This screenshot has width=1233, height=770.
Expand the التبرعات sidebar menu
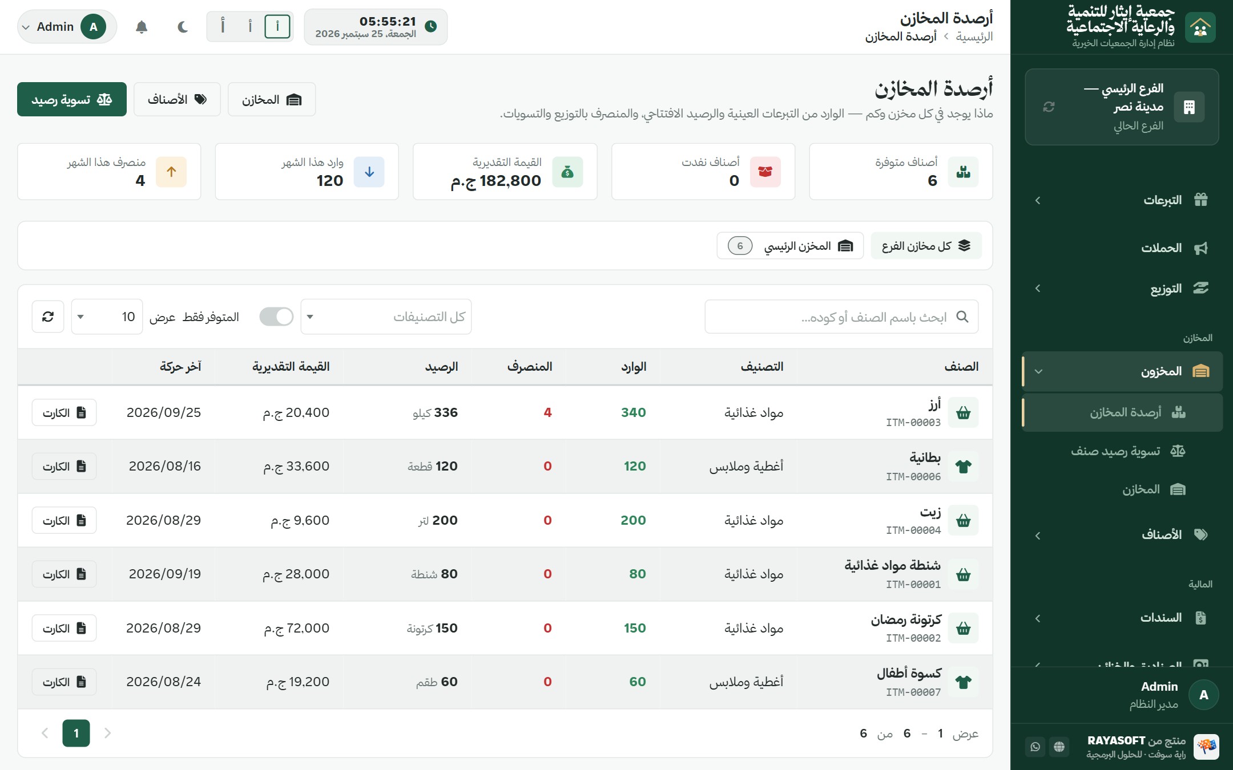point(1122,200)
